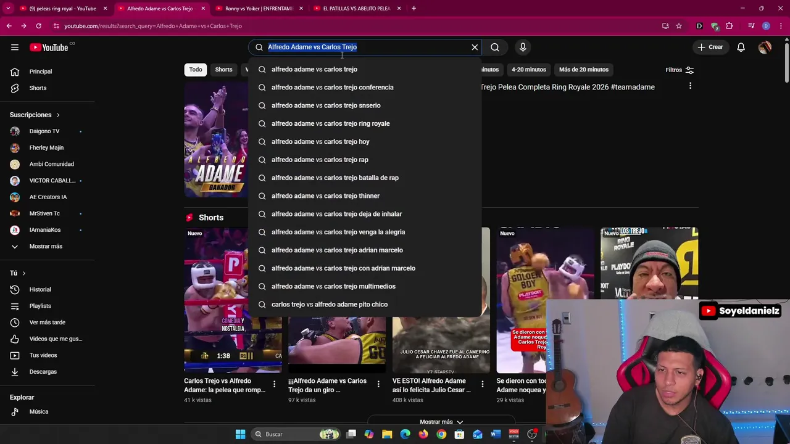Open browser extensions puzzle icon
The width and height of the screenshot is (790, 444).
click(730, 26)
